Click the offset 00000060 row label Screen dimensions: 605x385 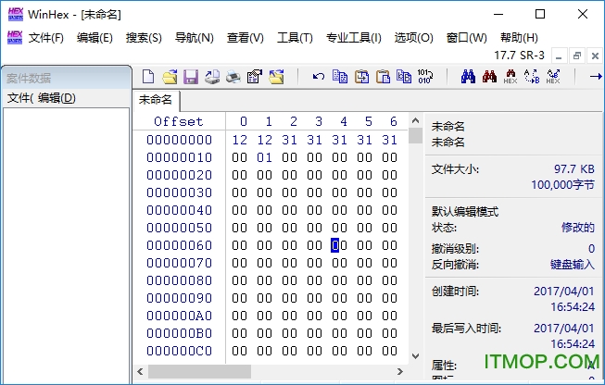[179, 245]
